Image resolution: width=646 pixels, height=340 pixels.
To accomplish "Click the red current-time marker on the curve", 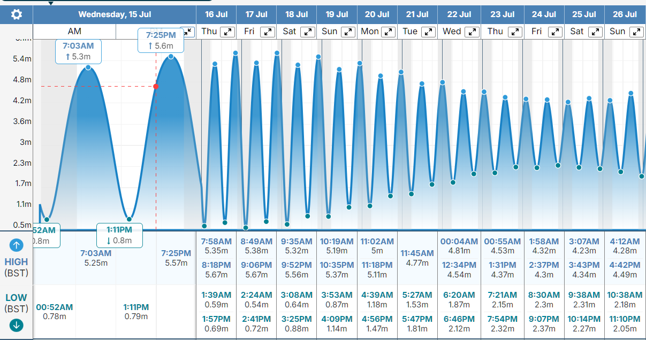I will 156,86.
